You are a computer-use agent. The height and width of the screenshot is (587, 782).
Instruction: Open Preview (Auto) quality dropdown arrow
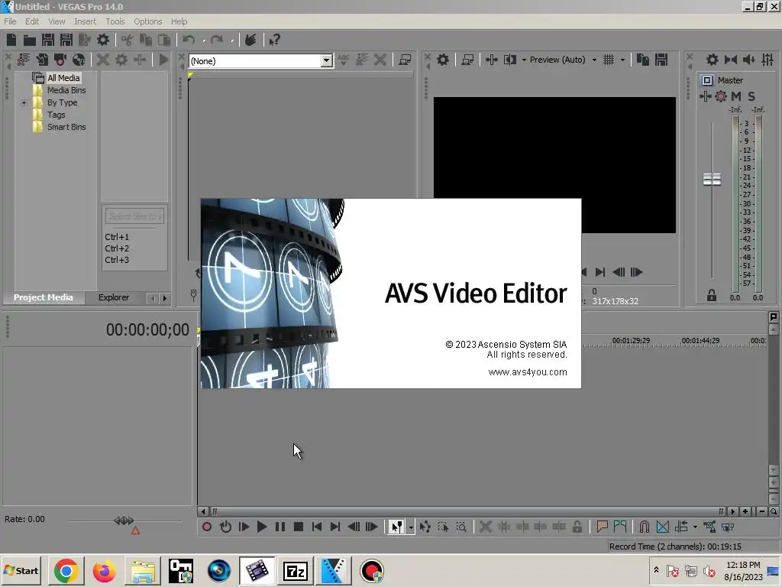pyautogui.click(x=594, y=60)
